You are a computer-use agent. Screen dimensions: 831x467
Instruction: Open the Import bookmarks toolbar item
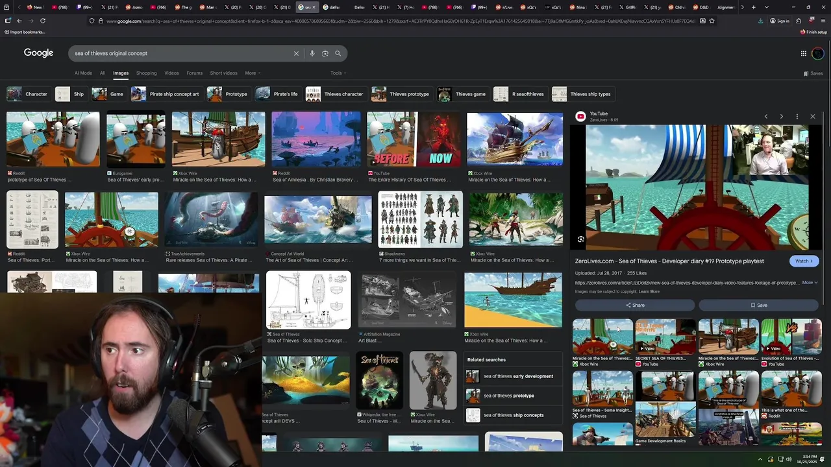(25, 32)
